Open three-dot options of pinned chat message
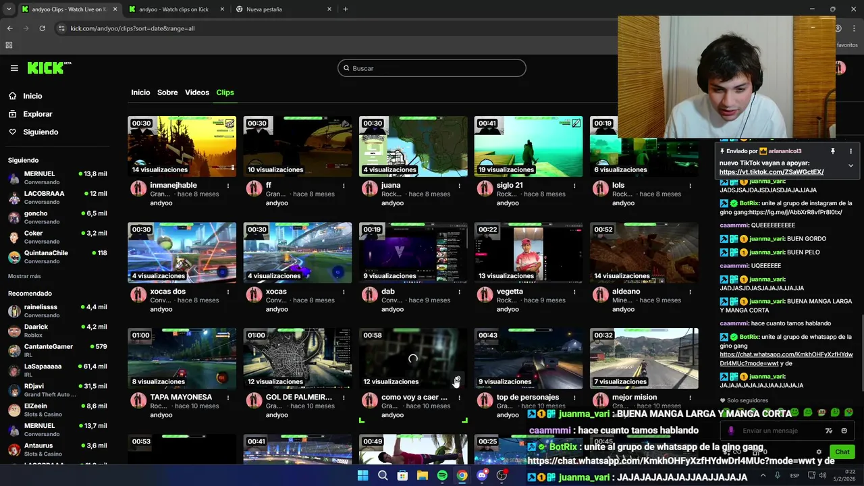 [x=850, y=151]
